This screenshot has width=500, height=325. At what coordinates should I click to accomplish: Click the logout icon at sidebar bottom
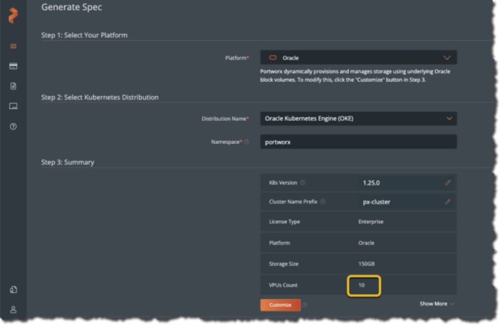pyautogui.click(x=13, y=289)
